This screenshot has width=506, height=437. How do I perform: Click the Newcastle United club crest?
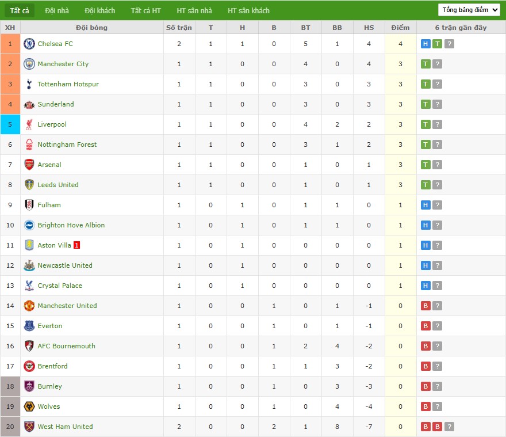[29, 265]
